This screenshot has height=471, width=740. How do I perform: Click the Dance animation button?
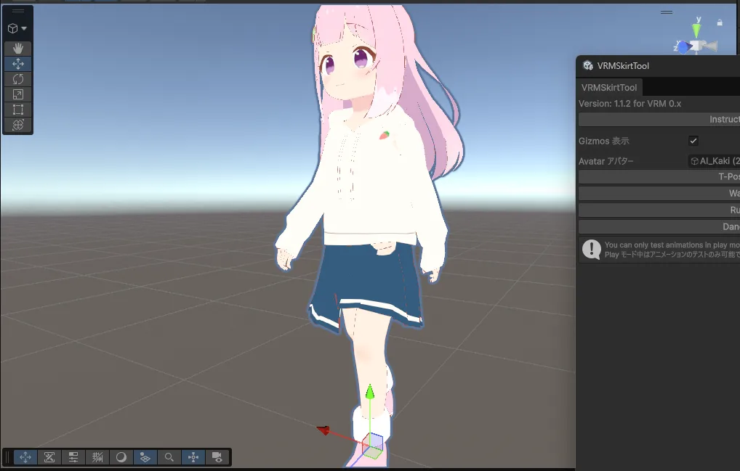click(659, 226)
